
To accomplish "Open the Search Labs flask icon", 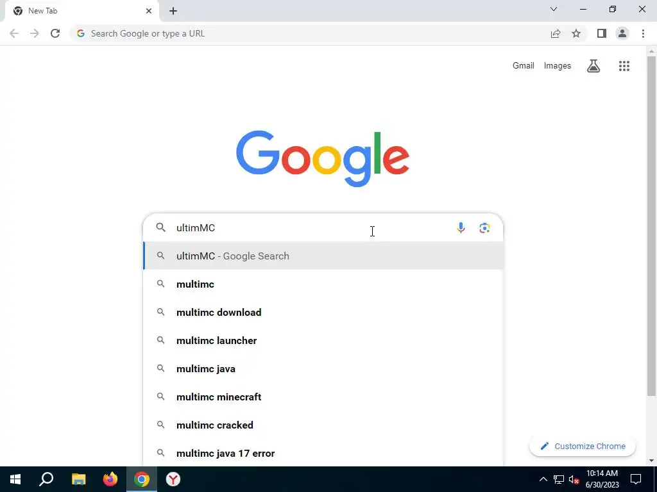I will (593, 66).
